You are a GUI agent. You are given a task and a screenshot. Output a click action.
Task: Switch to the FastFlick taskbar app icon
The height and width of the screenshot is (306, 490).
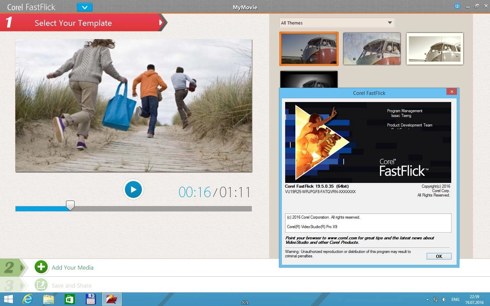click(x=112, y=299)
